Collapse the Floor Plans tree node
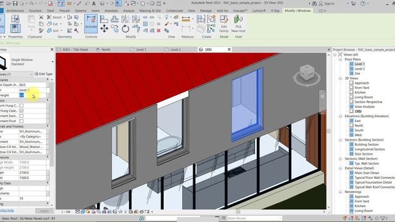Viewport: 395px width, 222px height. (x=340, y=59)
